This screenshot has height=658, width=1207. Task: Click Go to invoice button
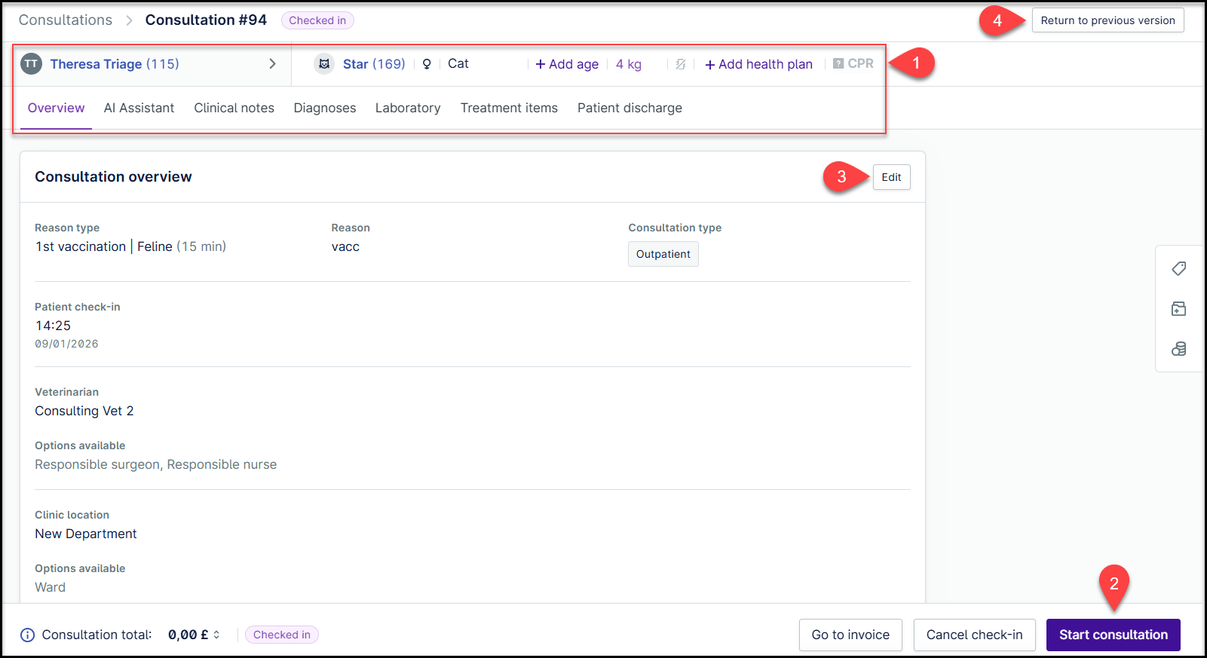point(850,635)
